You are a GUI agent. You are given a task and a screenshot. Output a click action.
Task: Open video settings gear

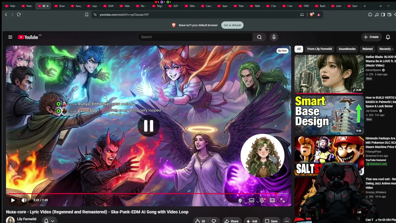(262, 200)
